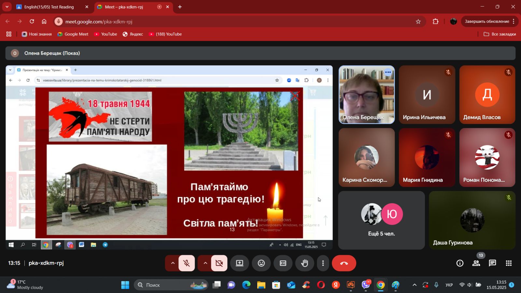Open the chat with everyone panel
521x293 pixels.
tap(492, 263)
